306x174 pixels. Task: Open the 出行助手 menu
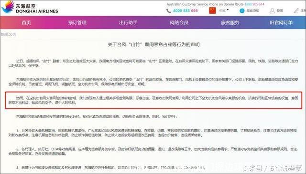(128, 22)
